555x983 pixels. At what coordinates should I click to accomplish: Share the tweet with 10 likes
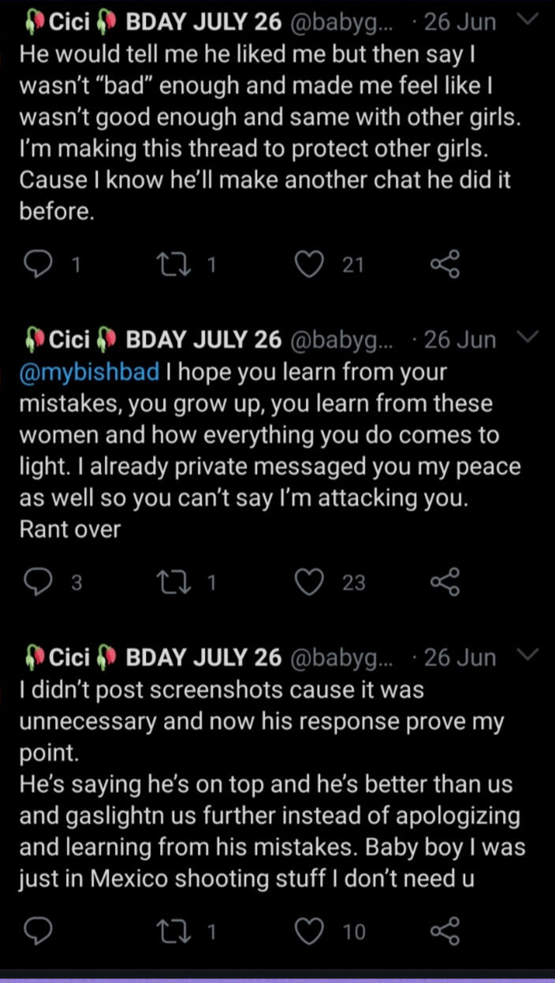(445, 931)
